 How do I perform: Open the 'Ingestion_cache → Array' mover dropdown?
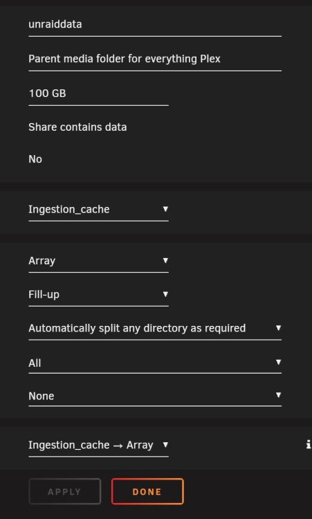pos(98,446)
